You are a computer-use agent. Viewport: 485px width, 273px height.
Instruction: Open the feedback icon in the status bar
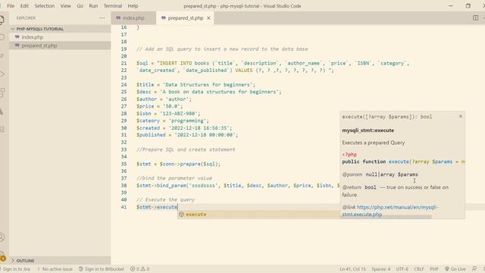474,269
